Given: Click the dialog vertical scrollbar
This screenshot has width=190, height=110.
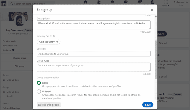Looking at the screenshot, I should pos(156,59).
